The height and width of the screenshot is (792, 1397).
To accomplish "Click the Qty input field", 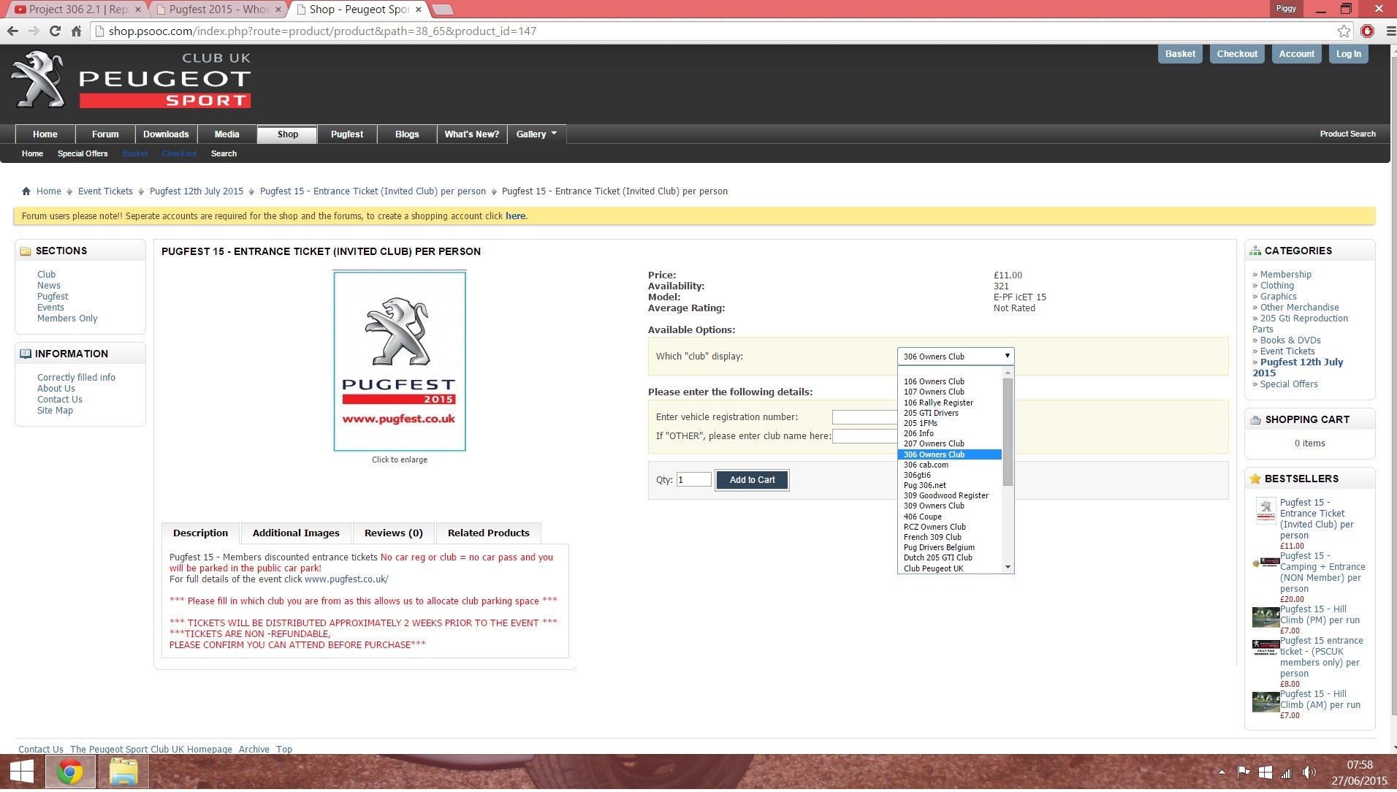I will 693,480.
